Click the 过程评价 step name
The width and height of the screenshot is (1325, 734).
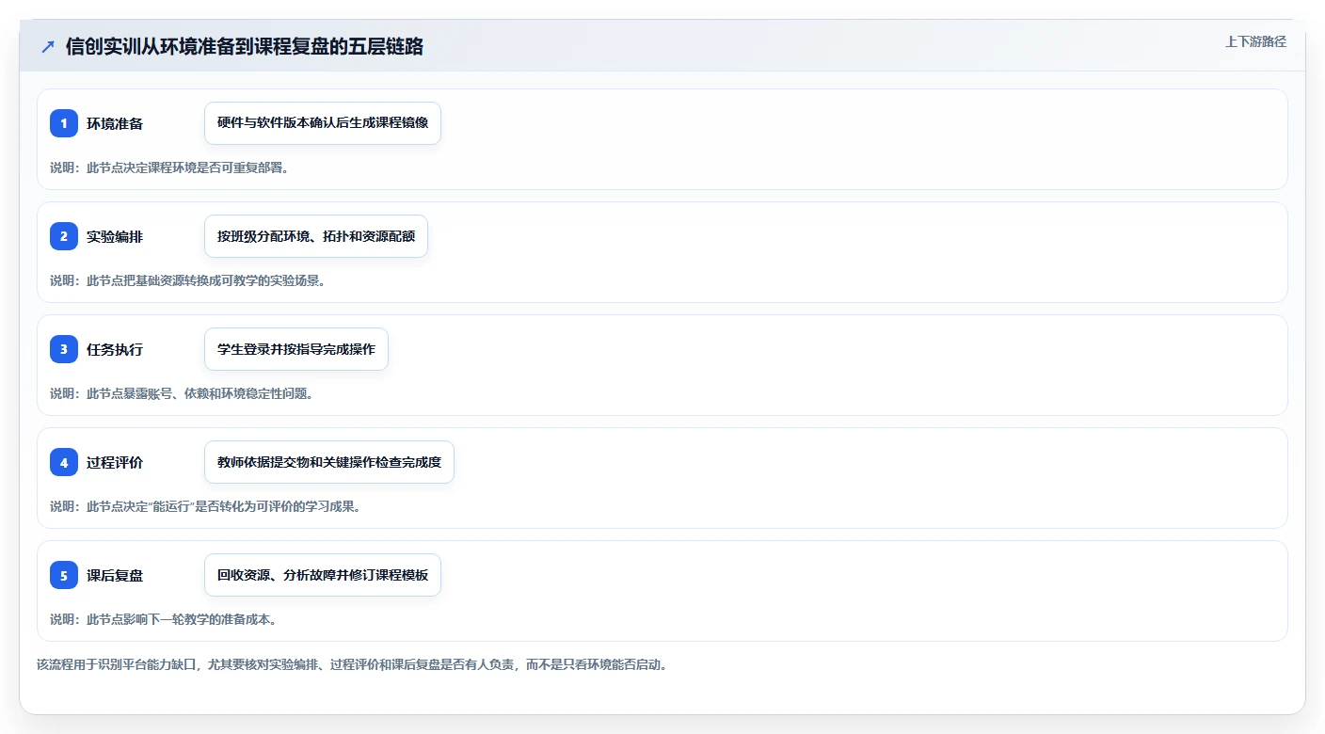coord(115,462)
